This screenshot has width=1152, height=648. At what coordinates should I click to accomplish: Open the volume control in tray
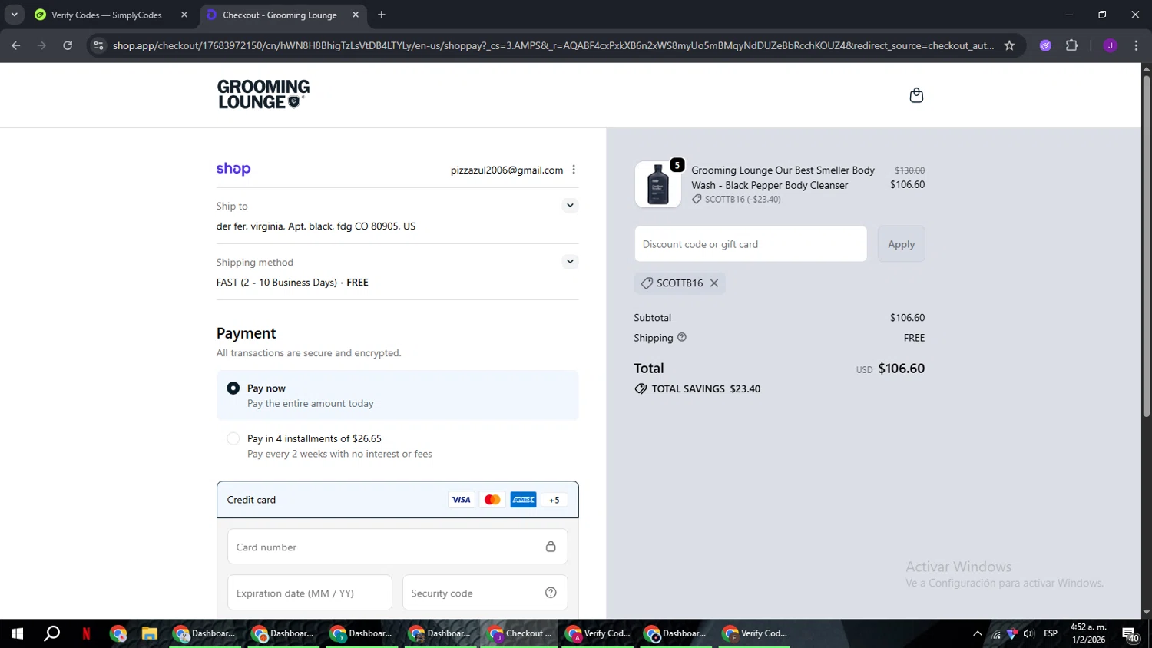[1028, 633]
